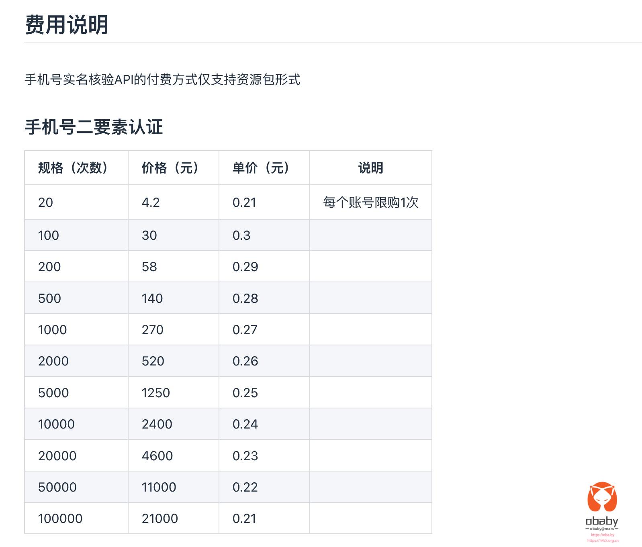Select the 2400 price cell
This screenshot has height=547, width=642.
click(x=157, y=424)
